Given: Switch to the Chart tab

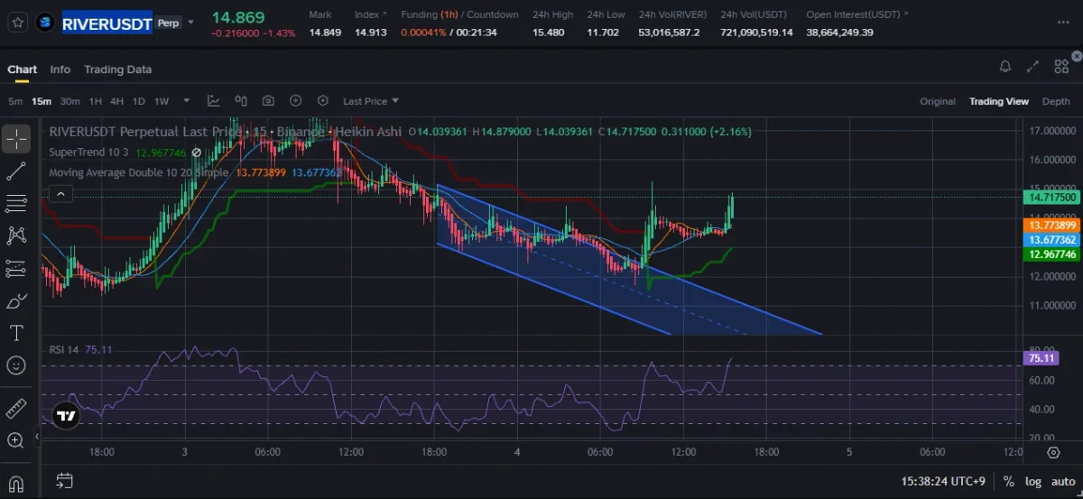Looking at the screenshot, I should point(23,69).
